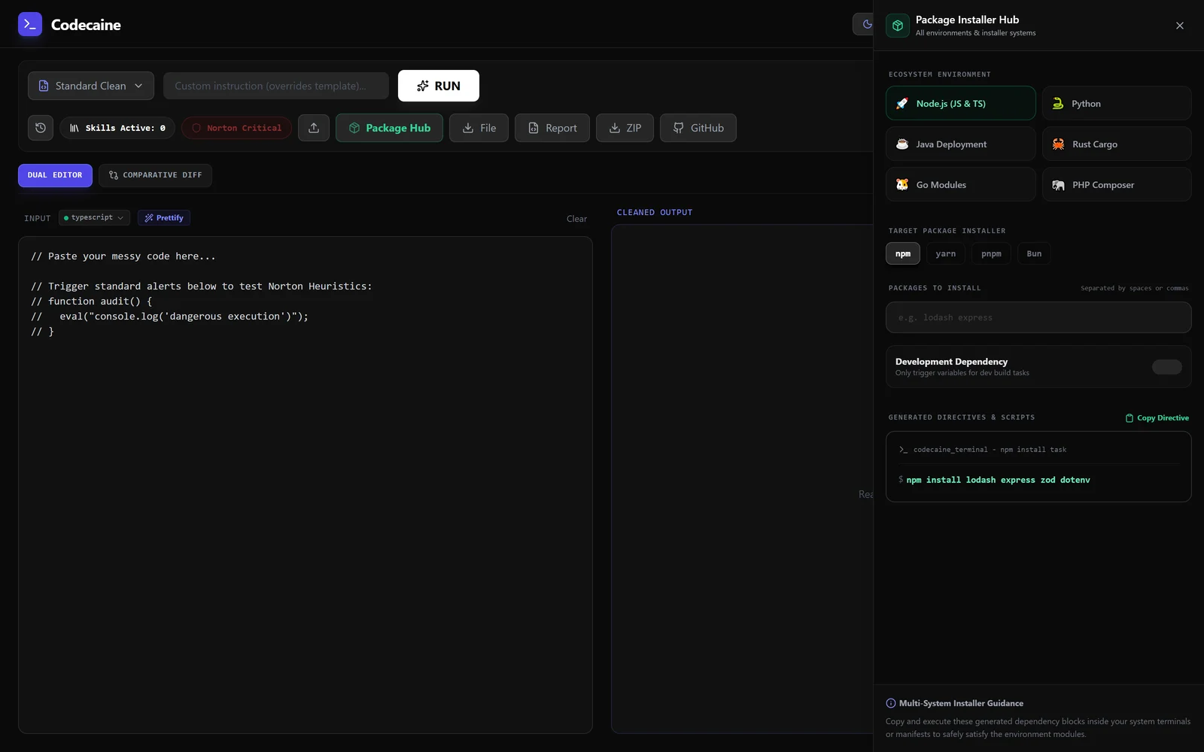Click the Prettify wand button
The height and width of the screenshot is (752, 1204).
pyautogui.click(x=163, y=217)
